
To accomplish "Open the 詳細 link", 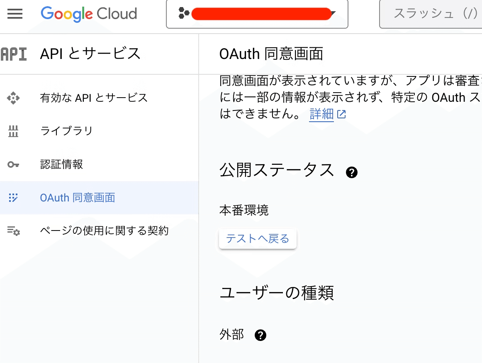I will pos(321,114).
